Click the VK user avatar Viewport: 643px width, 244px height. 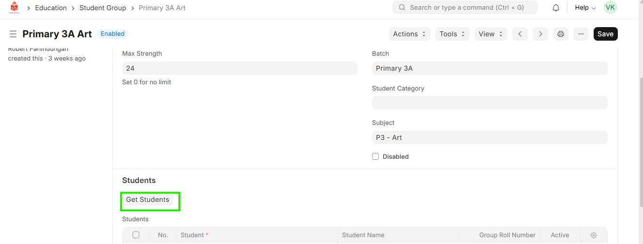(610, 8)
